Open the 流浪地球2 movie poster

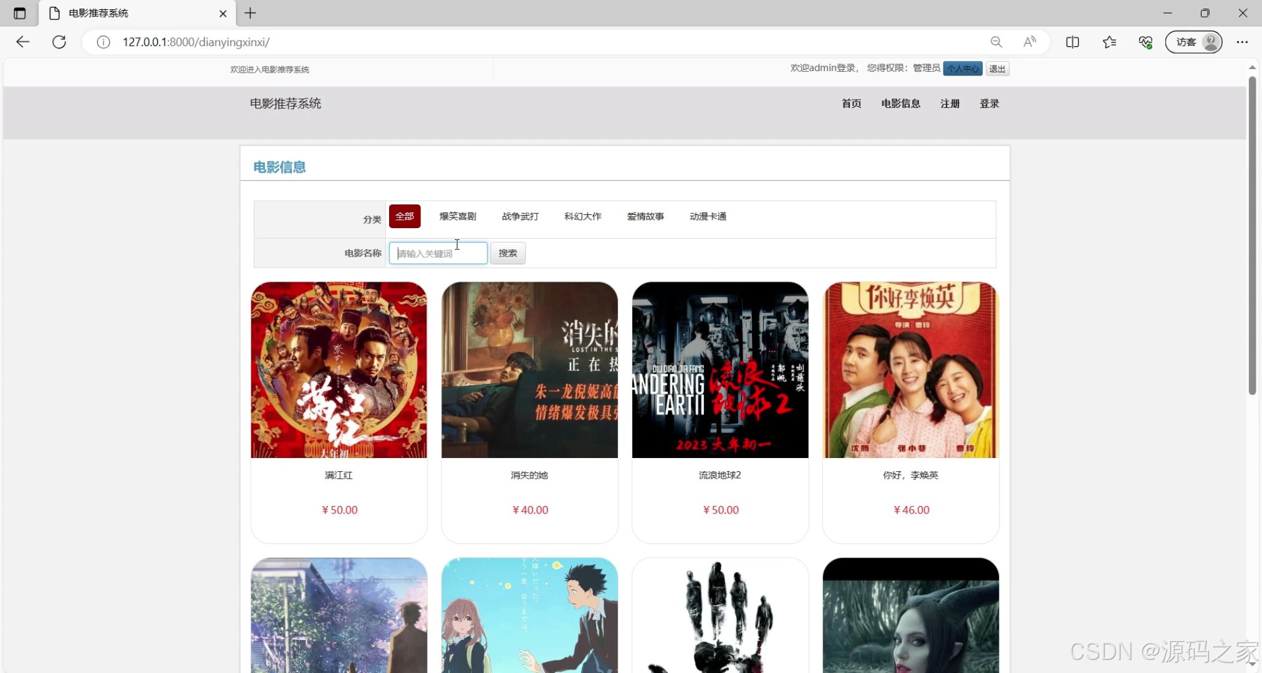coord(720,370)
